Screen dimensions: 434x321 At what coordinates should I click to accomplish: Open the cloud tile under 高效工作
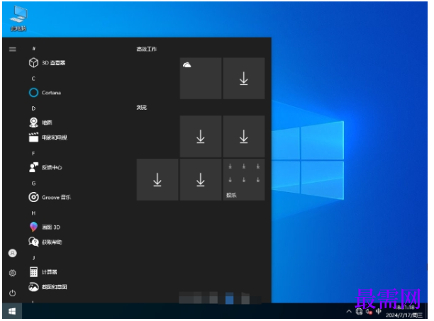click(x=201, y=78)
